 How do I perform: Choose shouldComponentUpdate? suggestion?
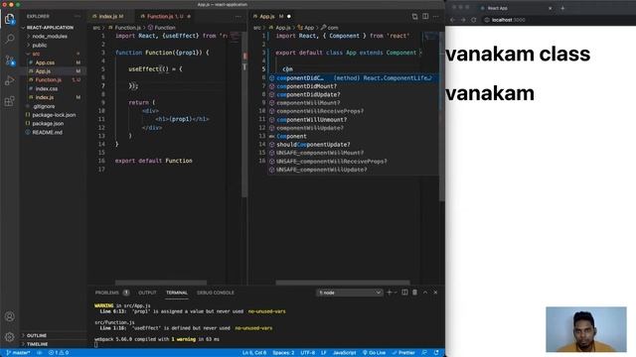[353, 145]
